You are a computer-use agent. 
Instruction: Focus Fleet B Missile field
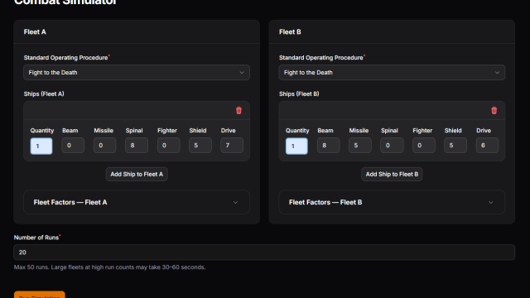click(360, 146)
